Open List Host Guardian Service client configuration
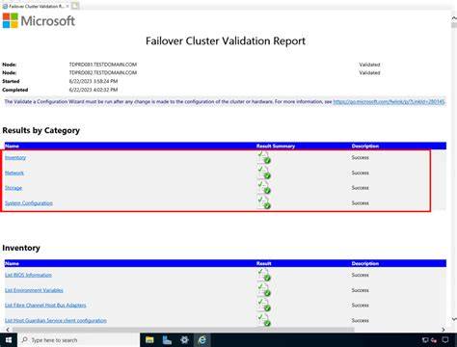 (x=56, y=320)
